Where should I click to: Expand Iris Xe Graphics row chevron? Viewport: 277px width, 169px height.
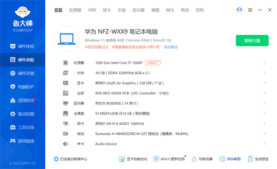pos(265,83)
